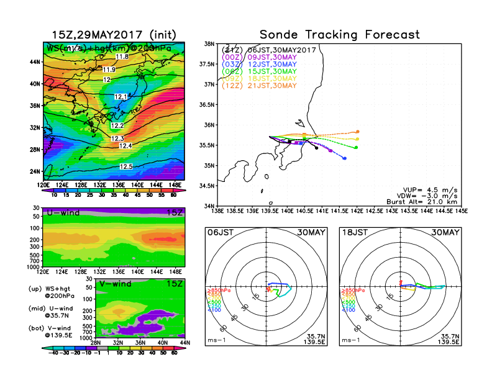Select the orange '(12Z) 21JST,30MAY' legend entry
This screenshot has width=492, height=380.
coord(259,86)
